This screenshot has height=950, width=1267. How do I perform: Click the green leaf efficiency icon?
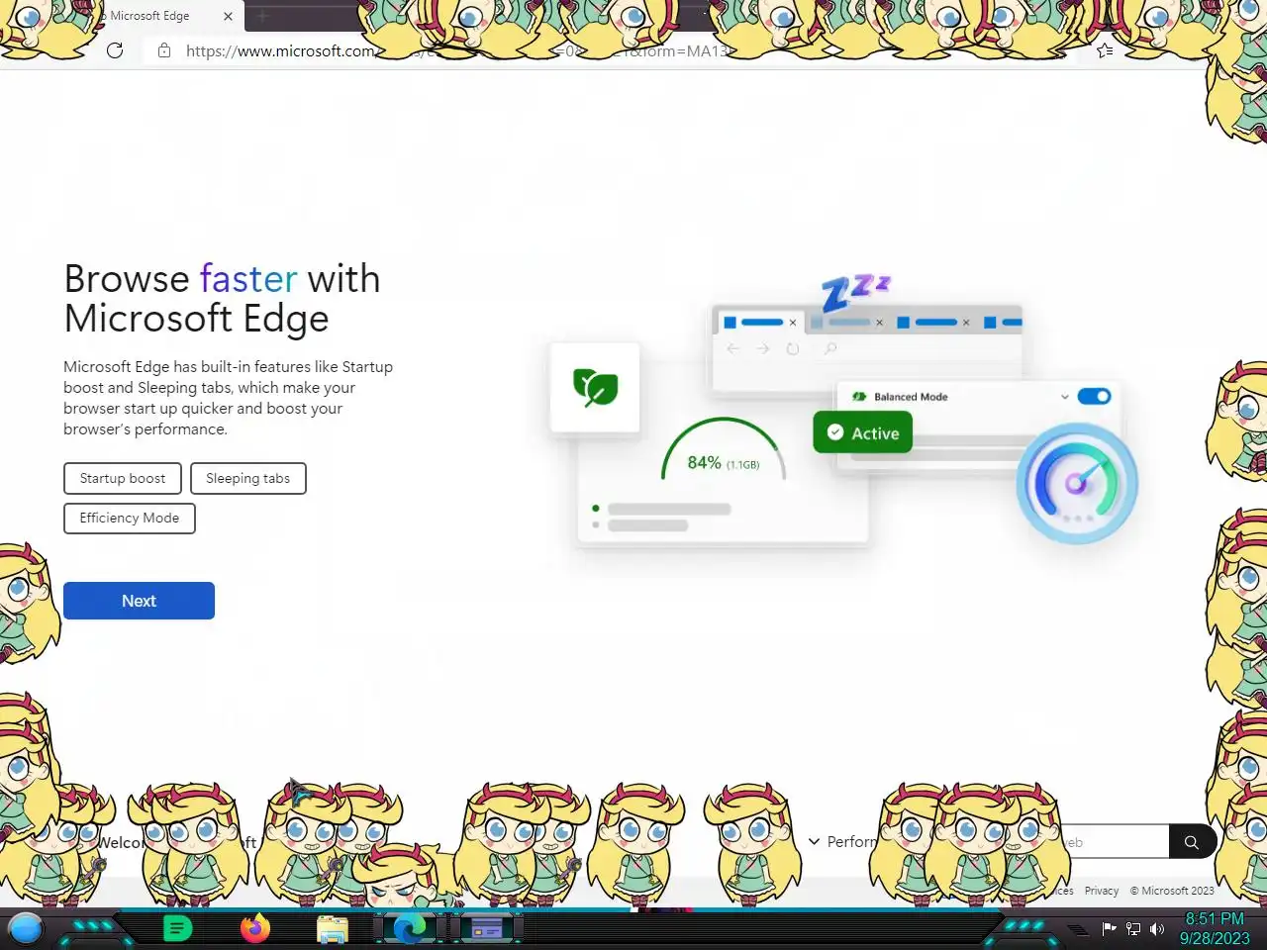[595, 387]
